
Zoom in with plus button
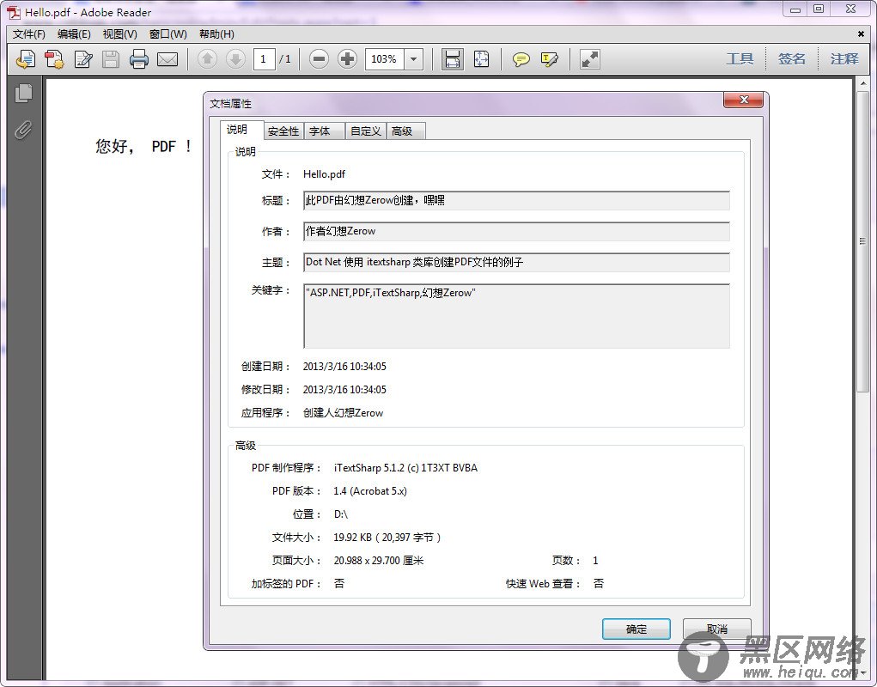tap(347, 58)
